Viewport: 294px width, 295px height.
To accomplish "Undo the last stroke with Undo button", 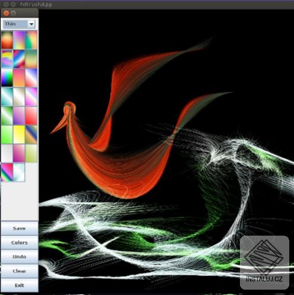I will point(20,257).
